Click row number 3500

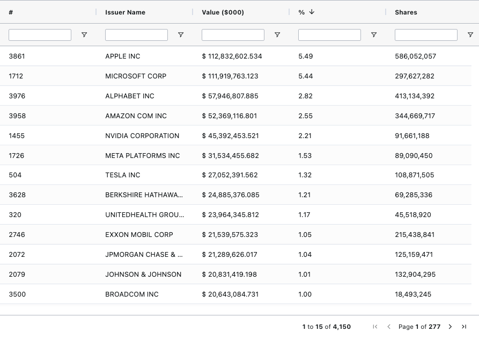pyautogui.click(x=17, y=294)
